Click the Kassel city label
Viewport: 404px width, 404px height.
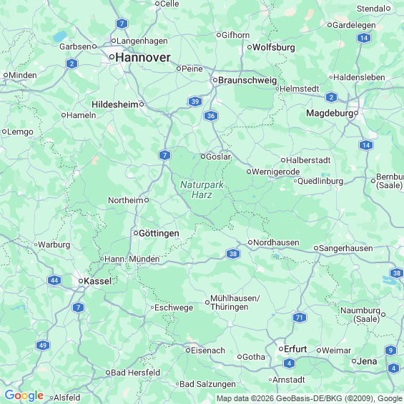click(98, 281)
